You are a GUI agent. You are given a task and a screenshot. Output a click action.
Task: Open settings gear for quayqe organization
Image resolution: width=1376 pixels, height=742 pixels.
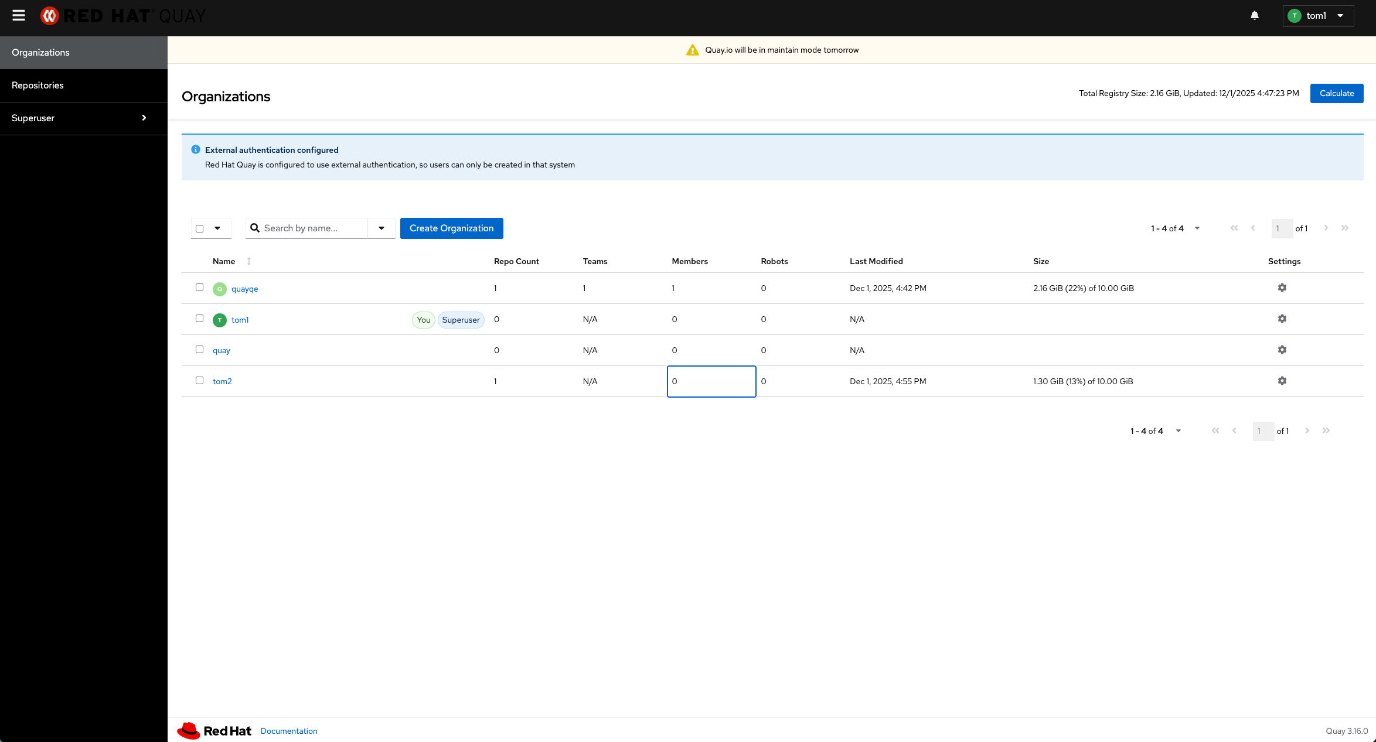1282,288
